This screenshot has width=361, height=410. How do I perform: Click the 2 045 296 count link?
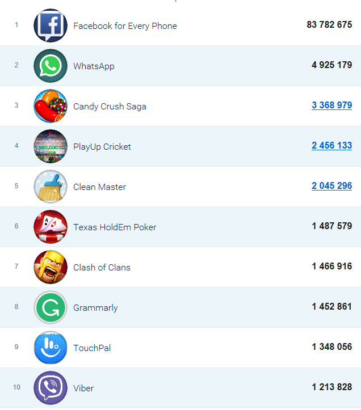[x=331, y=185]
